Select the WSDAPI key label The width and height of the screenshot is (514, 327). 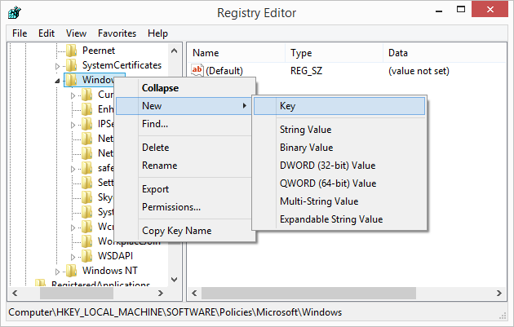[115, 256]
